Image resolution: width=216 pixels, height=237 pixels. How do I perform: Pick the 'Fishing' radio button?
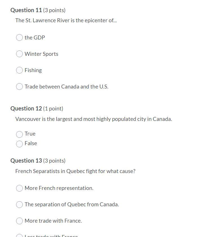(19, 70)
